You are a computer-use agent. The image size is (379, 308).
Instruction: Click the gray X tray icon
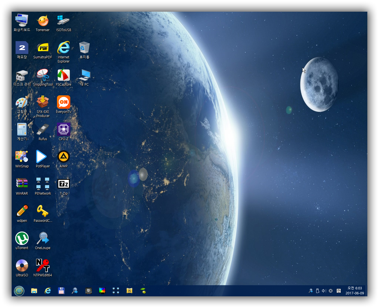pyautogui.click(x=331, y=291)
